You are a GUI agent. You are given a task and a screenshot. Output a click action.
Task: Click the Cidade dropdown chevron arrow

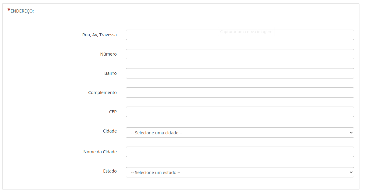point(351,133)
